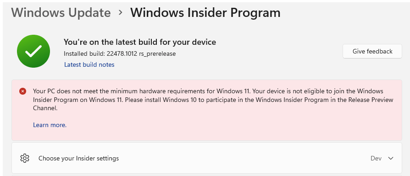This screenshot has width=410, height=176.
Task: Click the 'Installed build:' label text
Action: (x=84, y=53)
